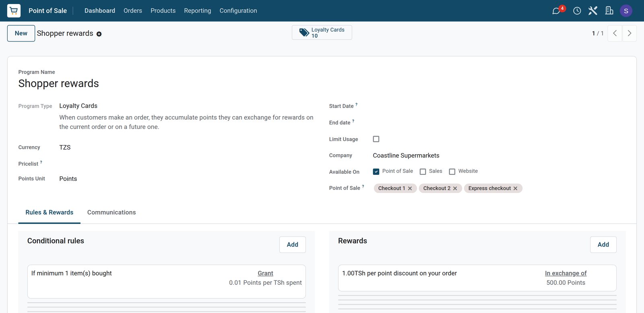Open the user avatar menu
Viewport: 644px width, 313px height.
pyautogui.click(x=626, y=11)
